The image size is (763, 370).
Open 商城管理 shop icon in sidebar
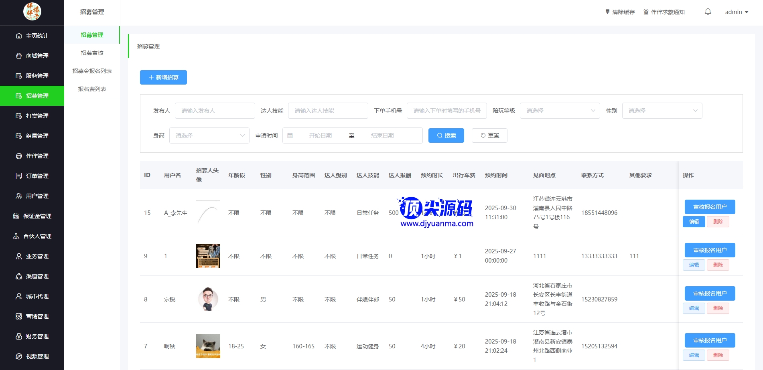[x=19, y=56]
